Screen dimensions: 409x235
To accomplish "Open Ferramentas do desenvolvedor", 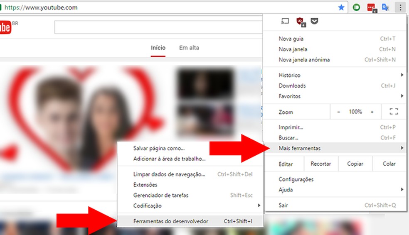I will [190, 221].
